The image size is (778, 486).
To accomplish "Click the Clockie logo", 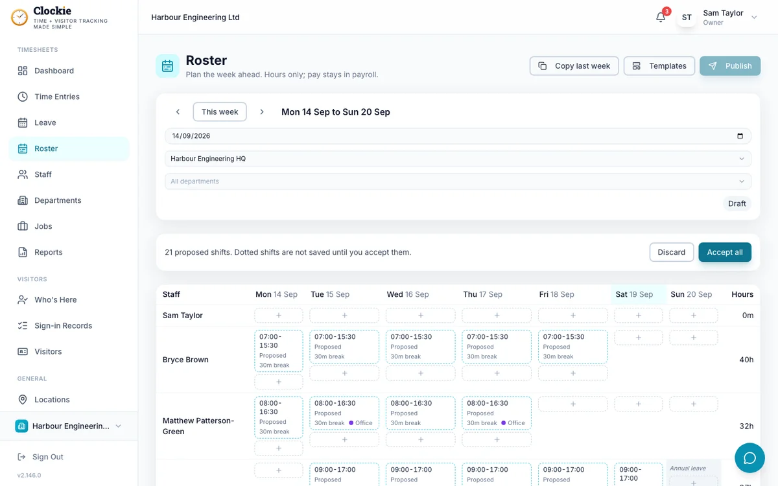I will (60, 17).
